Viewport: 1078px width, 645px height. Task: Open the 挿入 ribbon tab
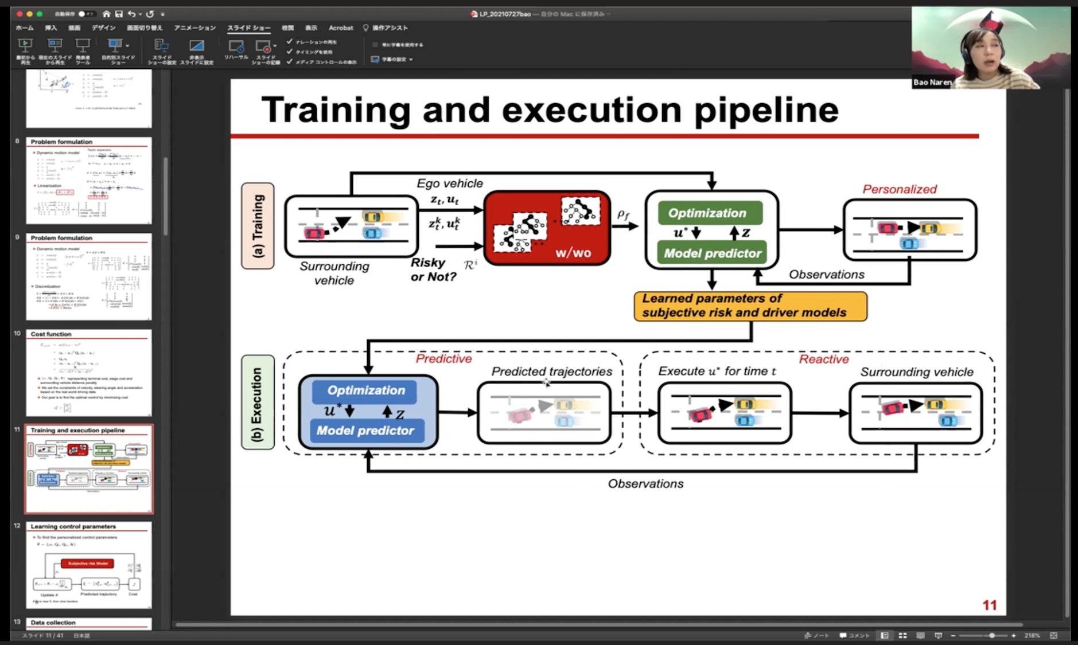click(x=51, y=28)
